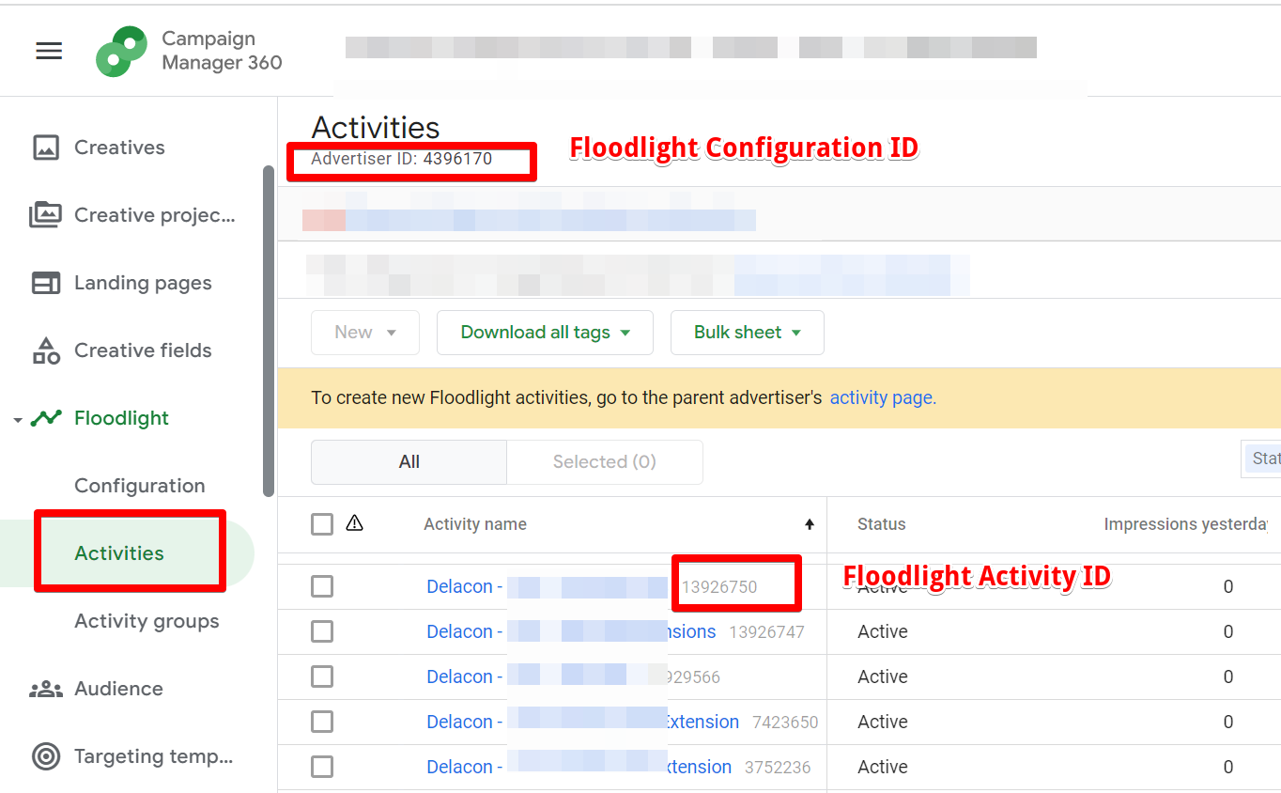
Task: Tick the select-all header checkbox
Action: (x=322, y=524)
